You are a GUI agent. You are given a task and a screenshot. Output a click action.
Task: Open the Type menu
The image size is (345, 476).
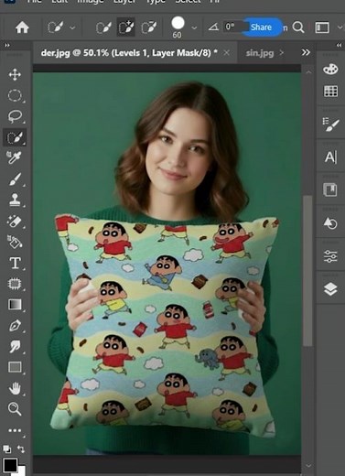coord(156,2)
